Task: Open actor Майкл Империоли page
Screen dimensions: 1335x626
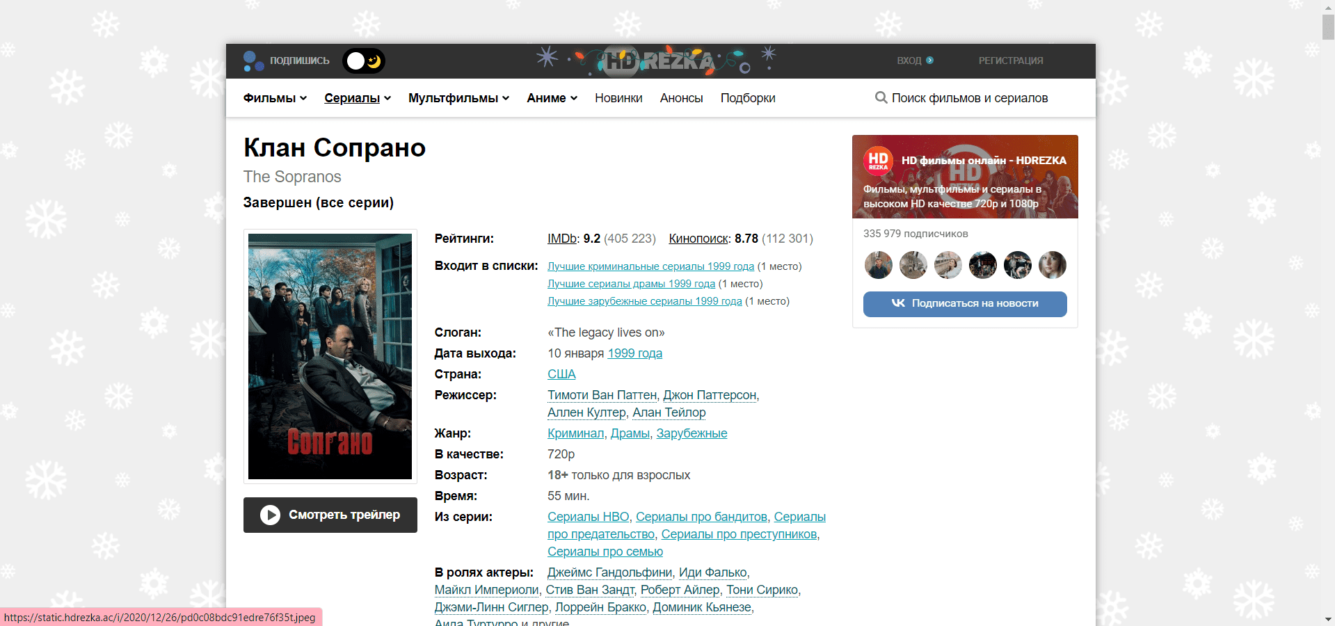Action: tap(487, 590)
